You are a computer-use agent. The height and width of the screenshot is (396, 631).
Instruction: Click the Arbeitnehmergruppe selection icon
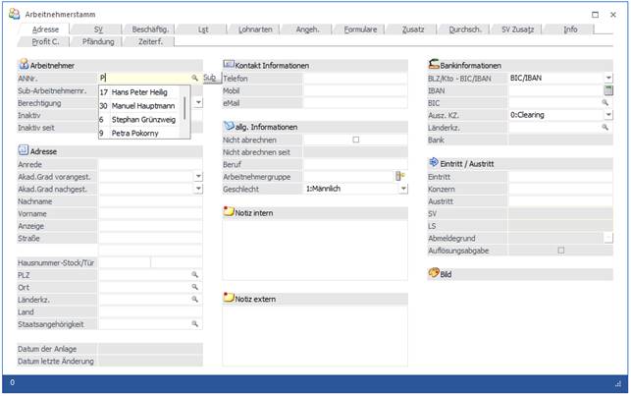[400, 176]
